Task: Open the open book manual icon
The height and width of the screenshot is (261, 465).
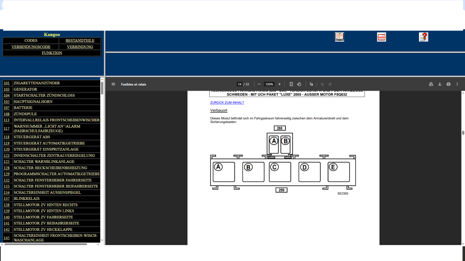Action: coord(339,37)
